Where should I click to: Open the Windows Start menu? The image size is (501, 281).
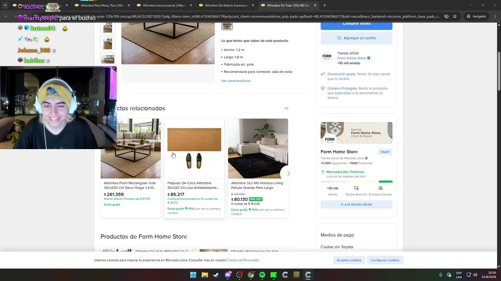193,275
